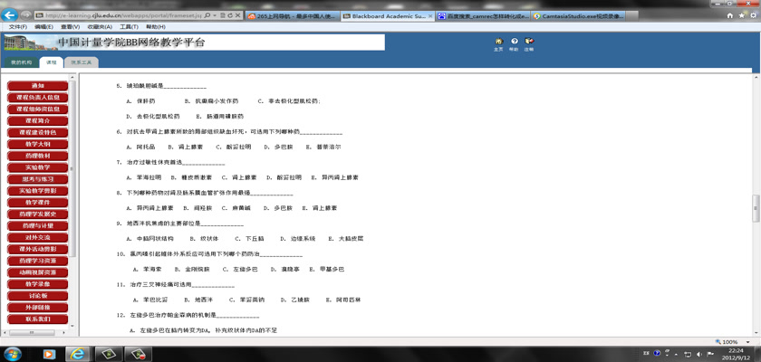Open 思考与练习 in the sidebar
The height and width of the screenshot is (362, 761).
tap(37, 179)
